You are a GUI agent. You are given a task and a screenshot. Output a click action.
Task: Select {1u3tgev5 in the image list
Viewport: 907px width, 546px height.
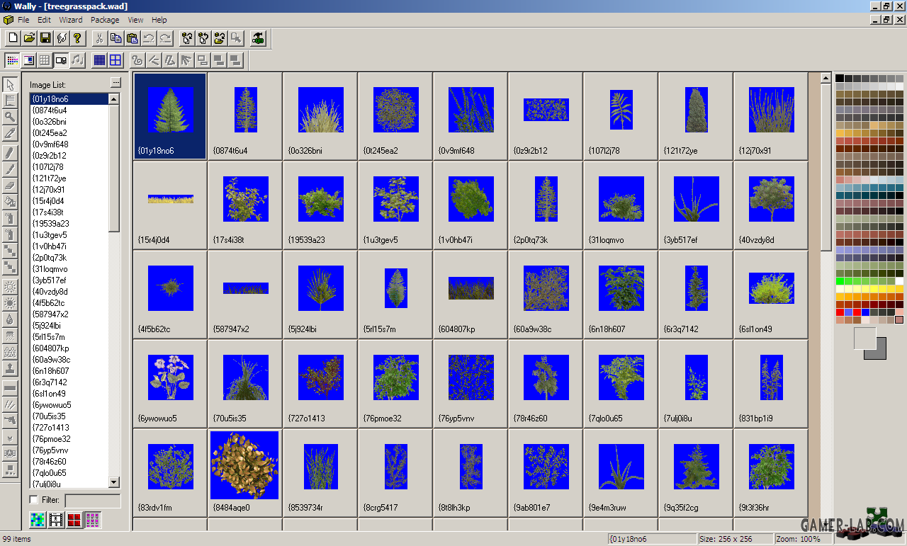tap(69, 235)
